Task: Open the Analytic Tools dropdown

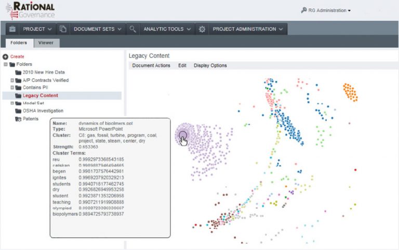Action: 167,29
